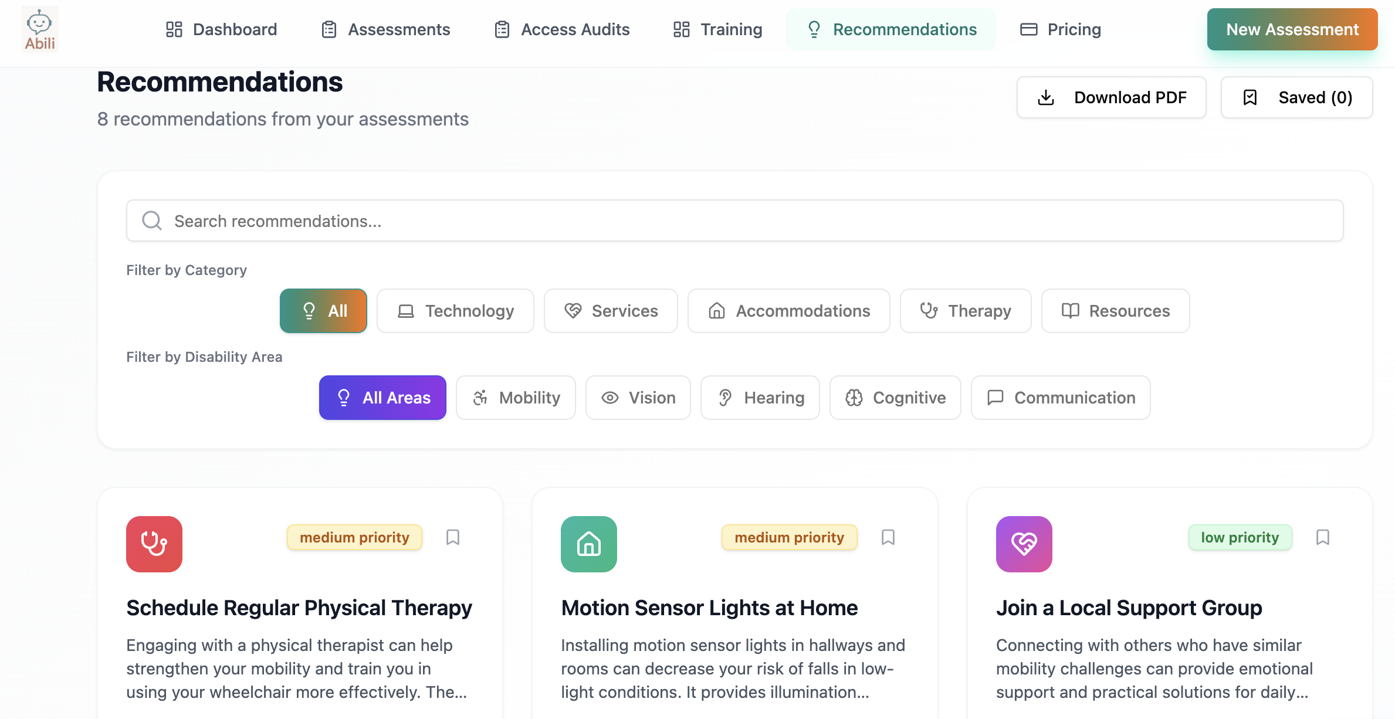1395x719 pixels.
Task: Navigate to the Training page
Action: click(717, 29)
